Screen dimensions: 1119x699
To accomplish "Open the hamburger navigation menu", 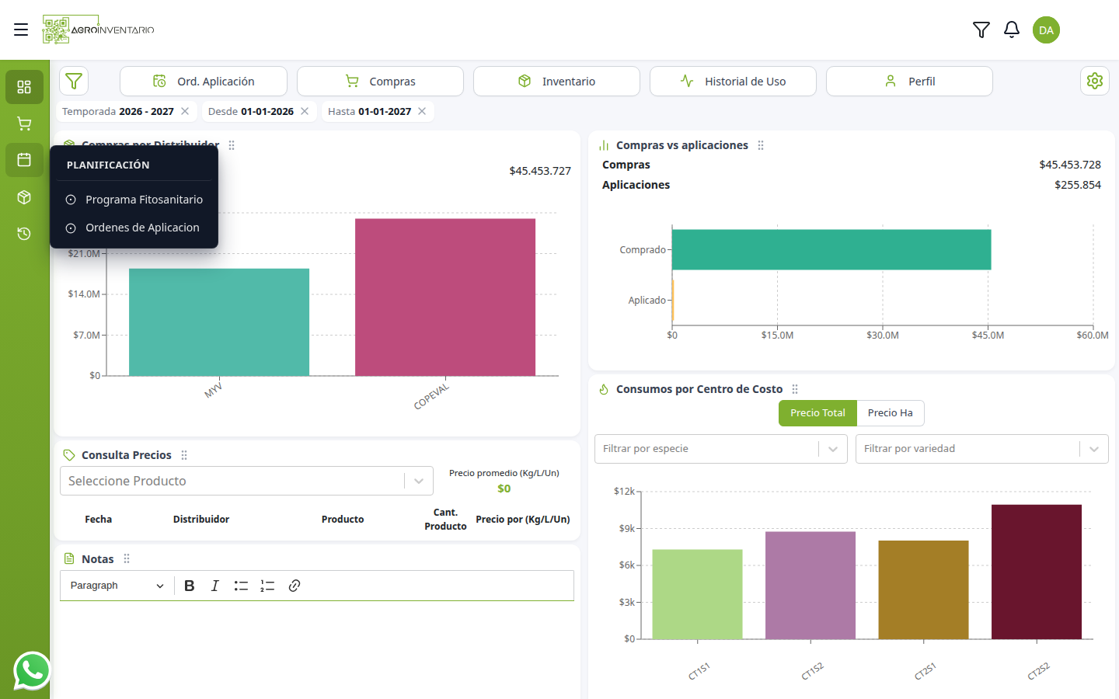I will 21,30.
